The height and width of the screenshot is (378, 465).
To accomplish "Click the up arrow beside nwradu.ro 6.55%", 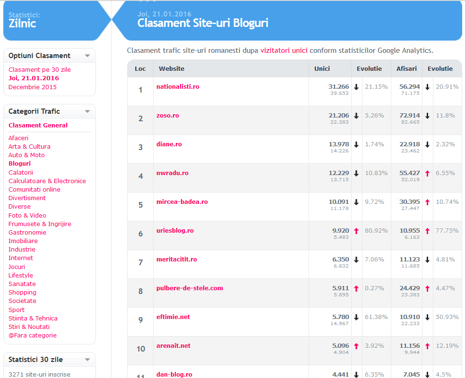I will click(427, 174).
